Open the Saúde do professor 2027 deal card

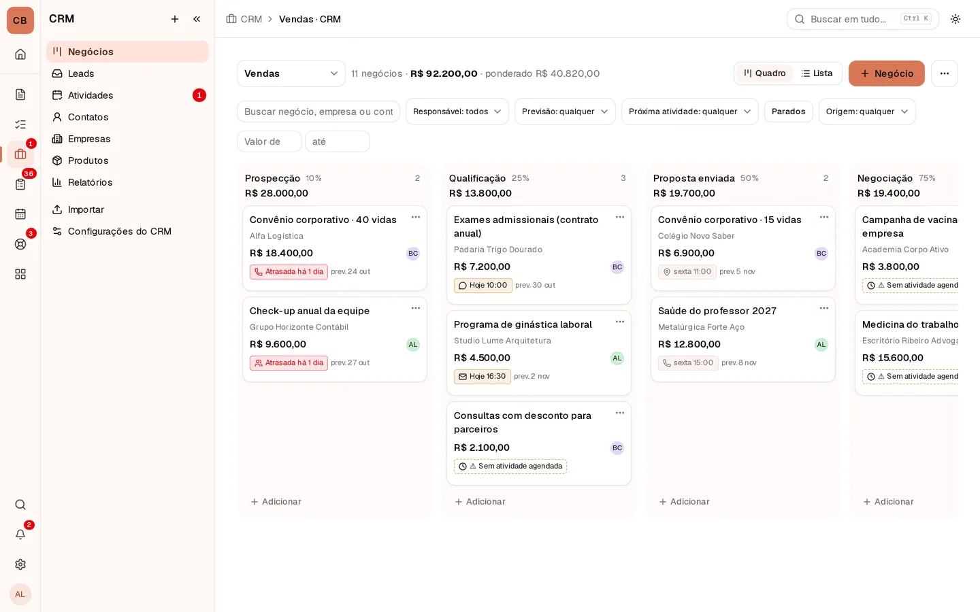pyautogui.click(x=743, y=339)
